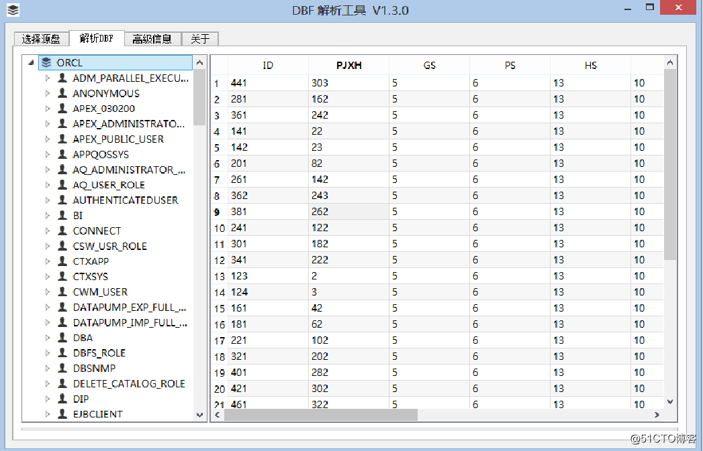
Task: Maximize the DBF 解析工具 window
Action: click(650, 7)
